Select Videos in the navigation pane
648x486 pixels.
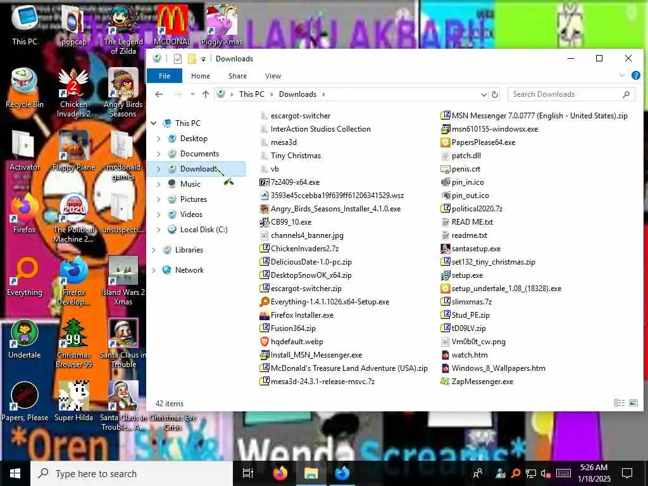tap(191, 215)
